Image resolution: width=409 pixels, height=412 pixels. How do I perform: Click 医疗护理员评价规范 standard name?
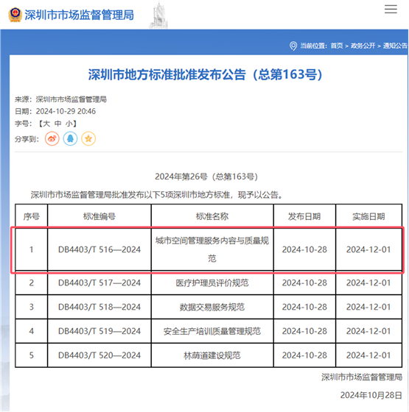coord(212,283)
